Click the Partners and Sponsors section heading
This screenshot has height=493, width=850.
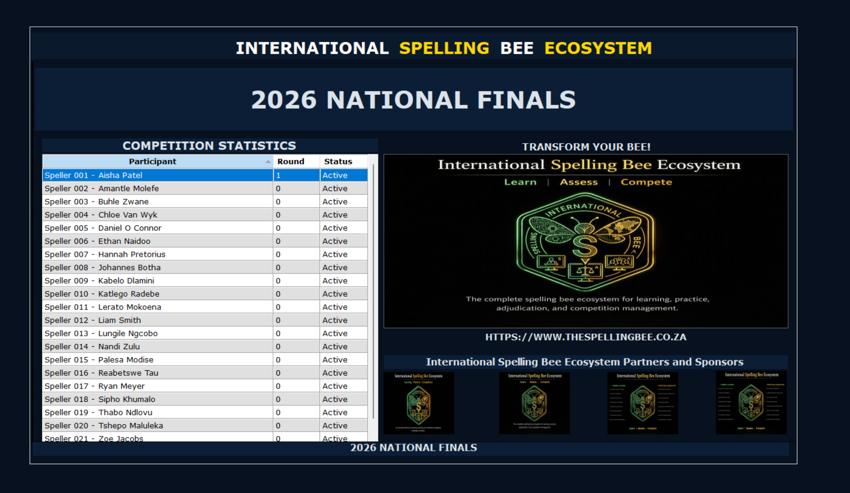click(585, 362)
